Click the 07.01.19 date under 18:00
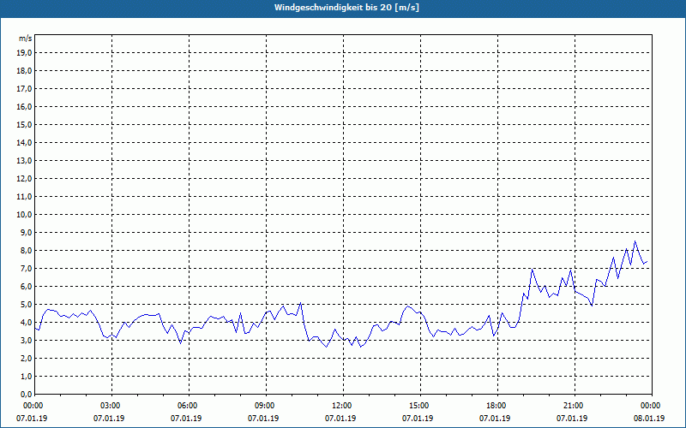 tap(495, 418)
